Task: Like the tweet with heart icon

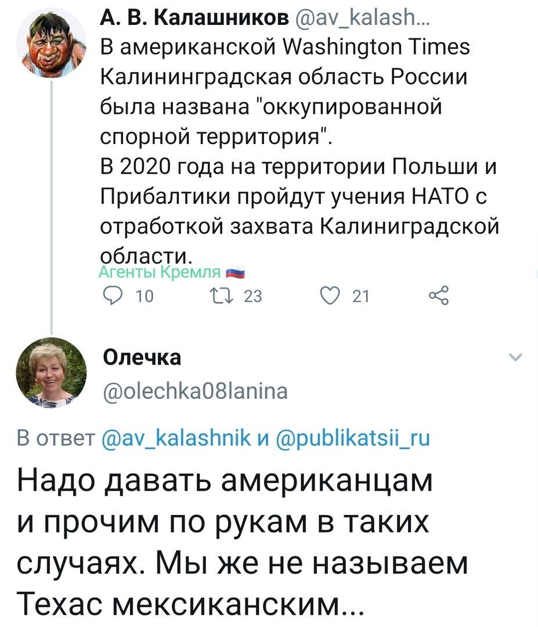Action: click(x=330, y=296)
